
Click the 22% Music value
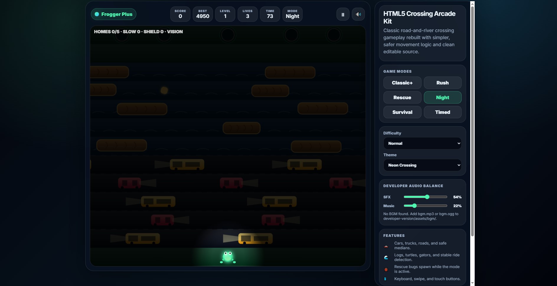click(457, 206)
